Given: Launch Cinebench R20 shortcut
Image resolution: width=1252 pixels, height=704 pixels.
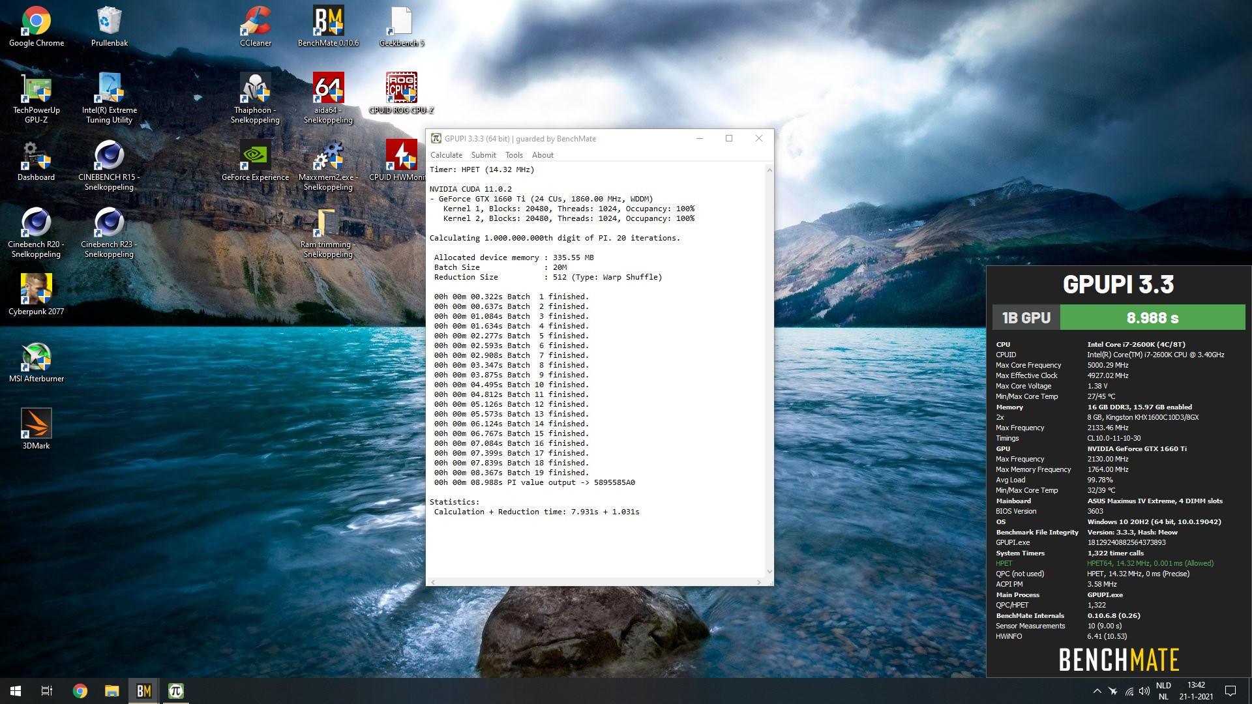Looking at the screenshot, I should 37,233.
